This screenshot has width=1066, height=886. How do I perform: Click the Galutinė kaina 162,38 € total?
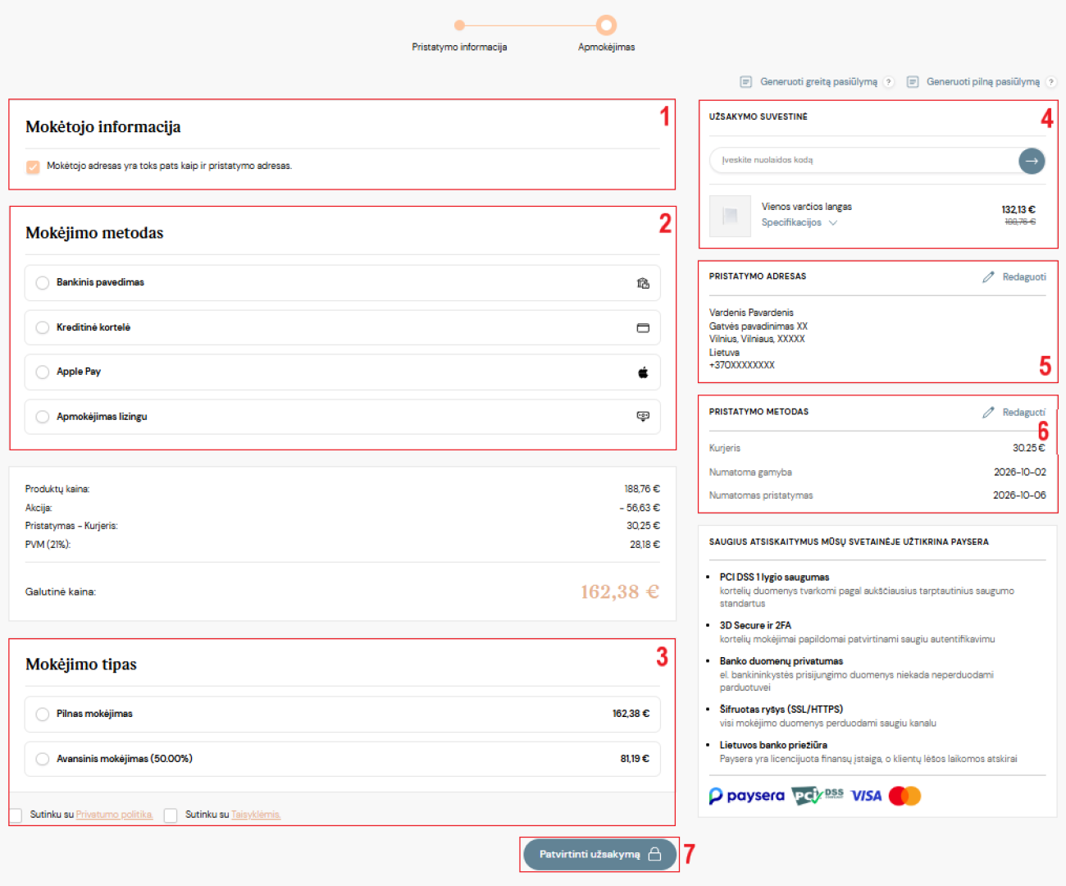coord(620,592)
